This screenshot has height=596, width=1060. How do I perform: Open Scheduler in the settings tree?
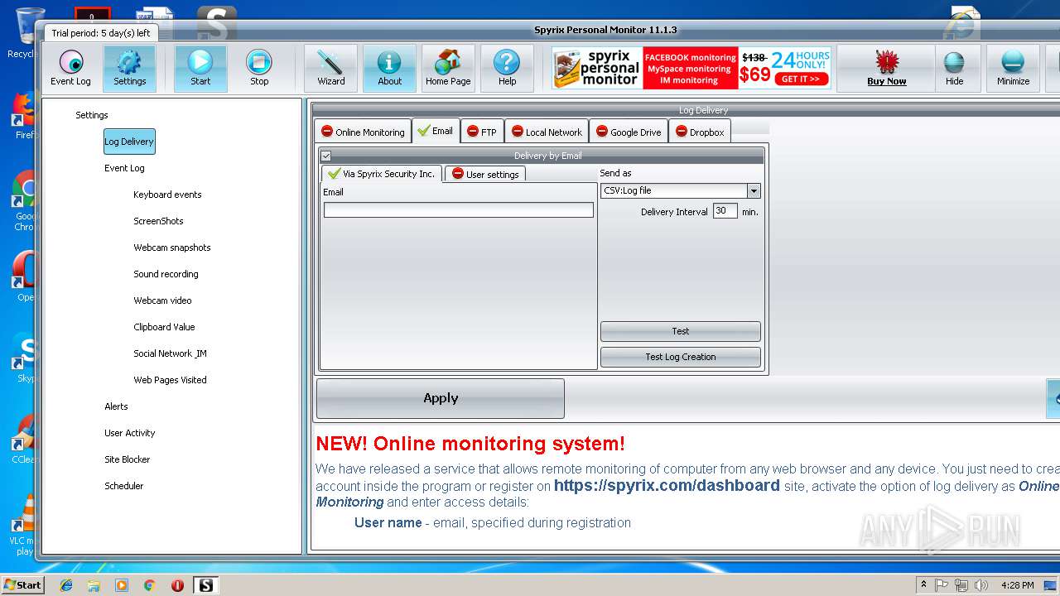pos(123,486)
